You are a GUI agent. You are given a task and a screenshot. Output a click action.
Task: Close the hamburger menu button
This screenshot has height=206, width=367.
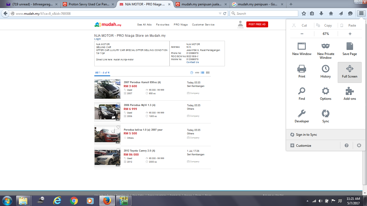click(x=361, y=13)
